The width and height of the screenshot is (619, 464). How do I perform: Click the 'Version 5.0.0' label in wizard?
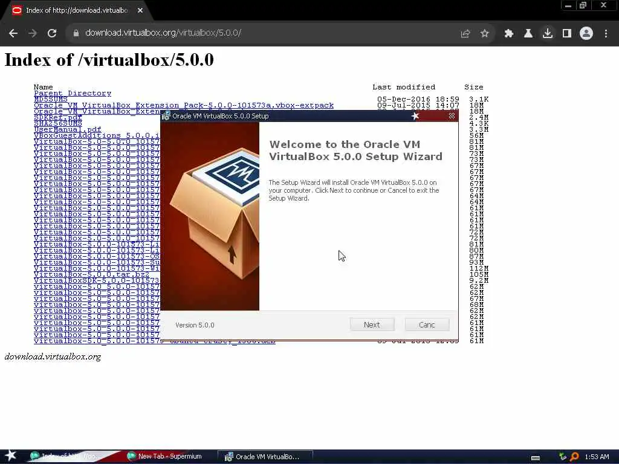click(x=195, y=325)
